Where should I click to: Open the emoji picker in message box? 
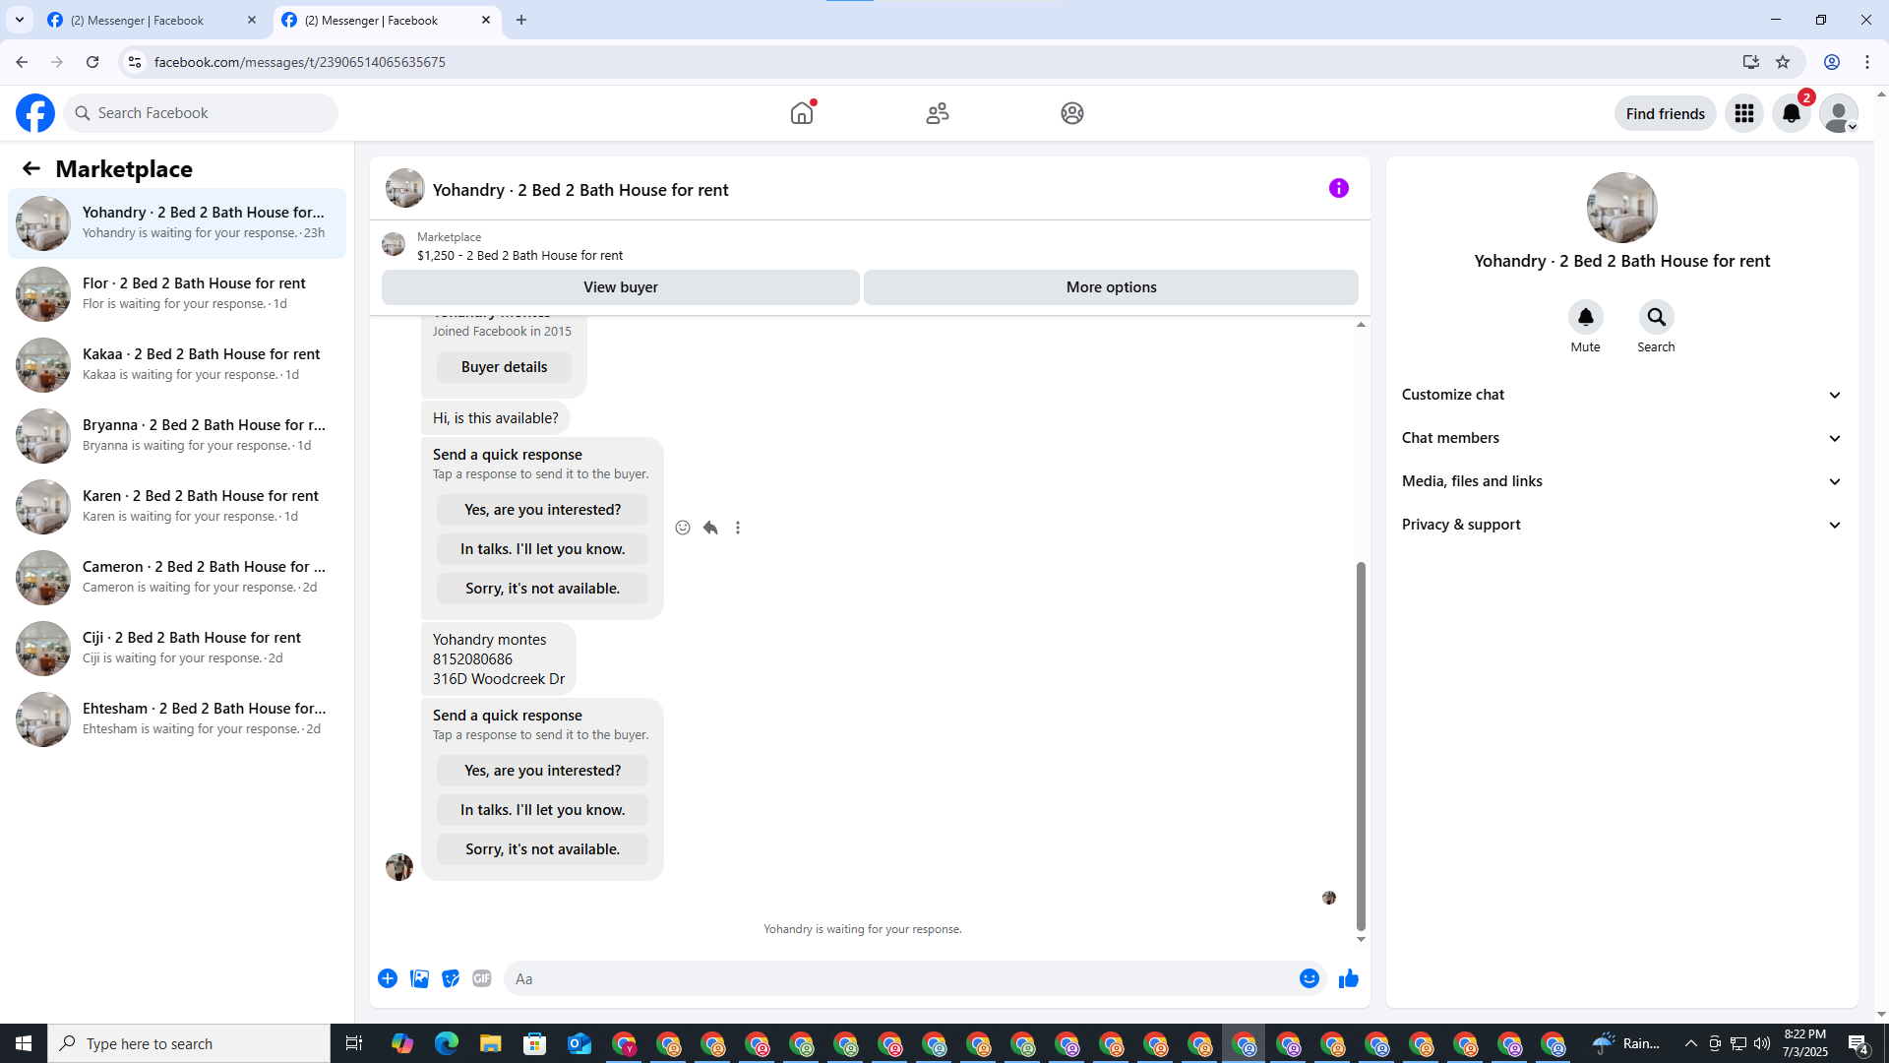point(1309,978)
